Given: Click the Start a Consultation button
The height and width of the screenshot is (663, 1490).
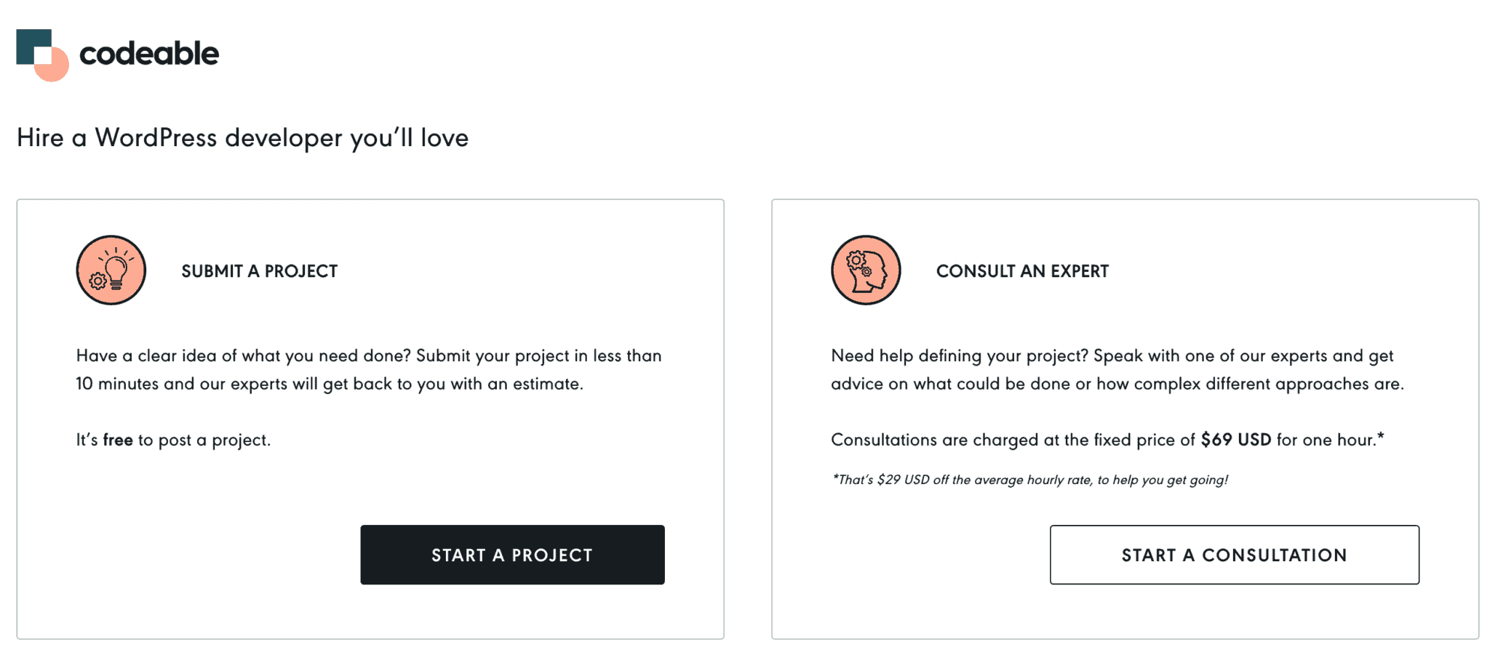Looking at the screenshot, I should (x=1234, y=555).
